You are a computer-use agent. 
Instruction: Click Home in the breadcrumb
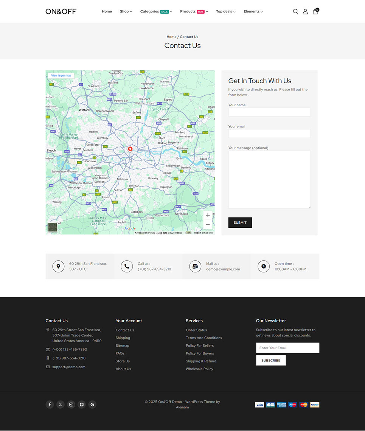pos(171,37)
